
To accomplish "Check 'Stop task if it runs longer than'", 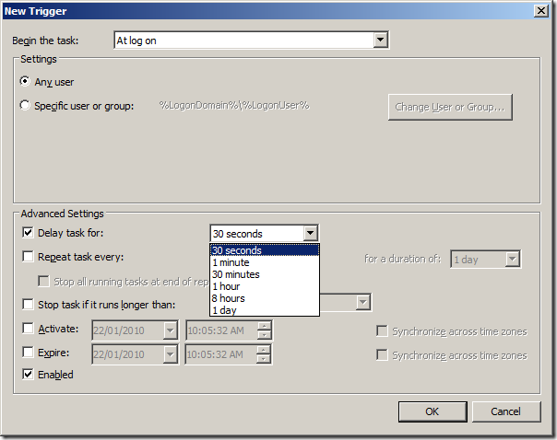I will 27,305.
